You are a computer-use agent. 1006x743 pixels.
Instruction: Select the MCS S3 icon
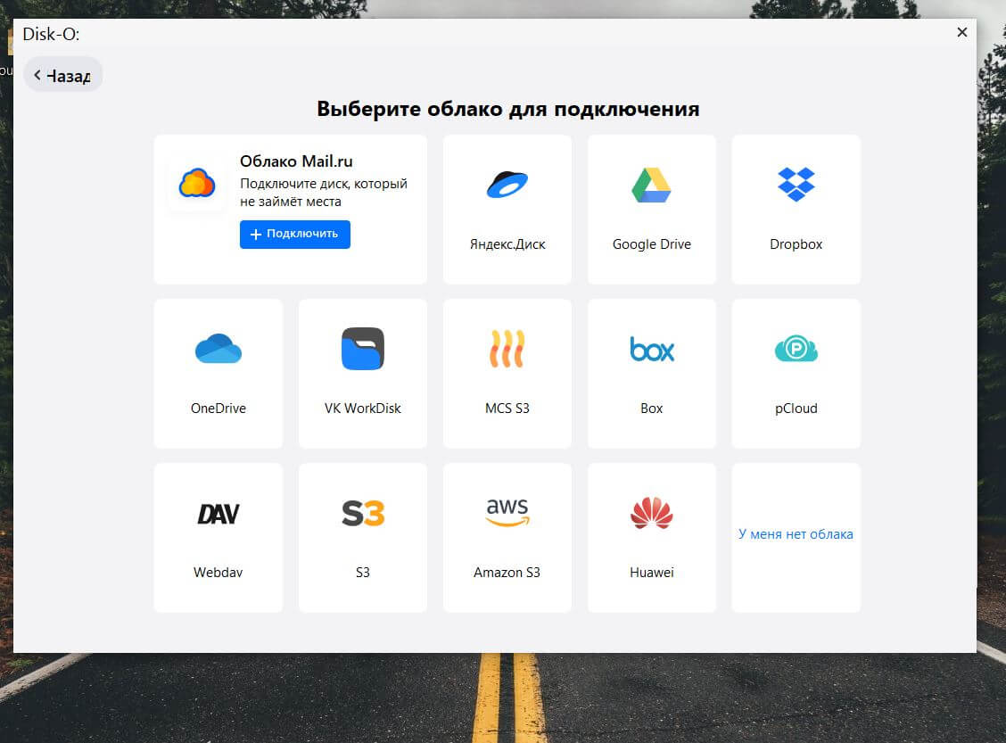(x=507, y=349)
